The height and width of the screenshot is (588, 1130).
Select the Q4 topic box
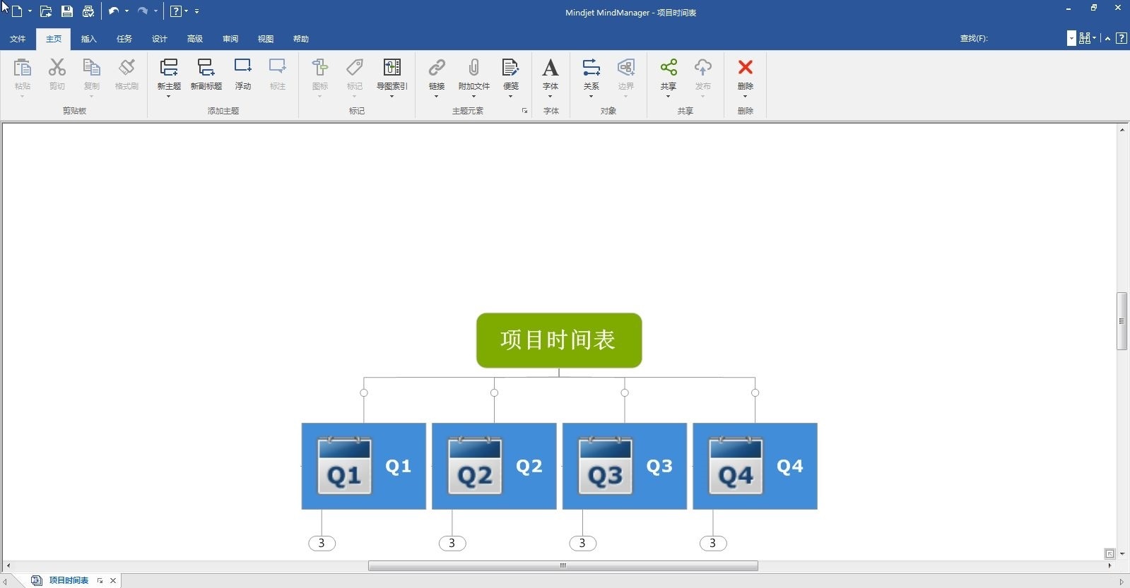click(755, 466)
